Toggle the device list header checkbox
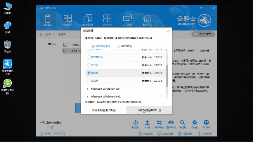Screen dimensions: 253x142 [65, 45]
